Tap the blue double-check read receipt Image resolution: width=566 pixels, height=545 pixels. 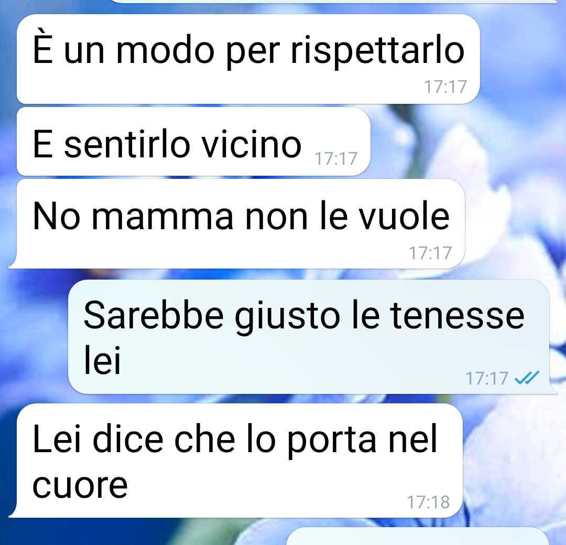tap(527, 378)
